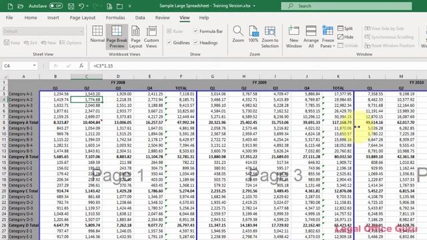This screenshot has width=427, height=240.
Task: Switch to the Insert tab
Action: [x=53, y=18]
